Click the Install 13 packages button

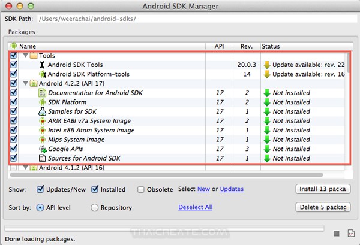point(323,189)
